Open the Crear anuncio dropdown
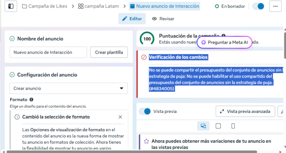 69,88
